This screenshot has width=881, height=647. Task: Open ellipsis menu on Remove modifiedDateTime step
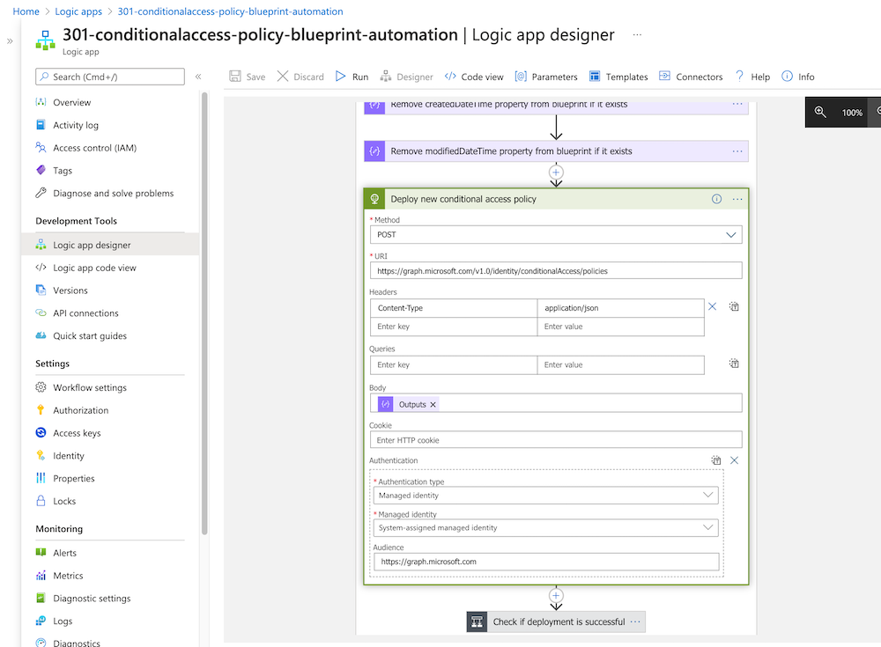pos(737,151)
